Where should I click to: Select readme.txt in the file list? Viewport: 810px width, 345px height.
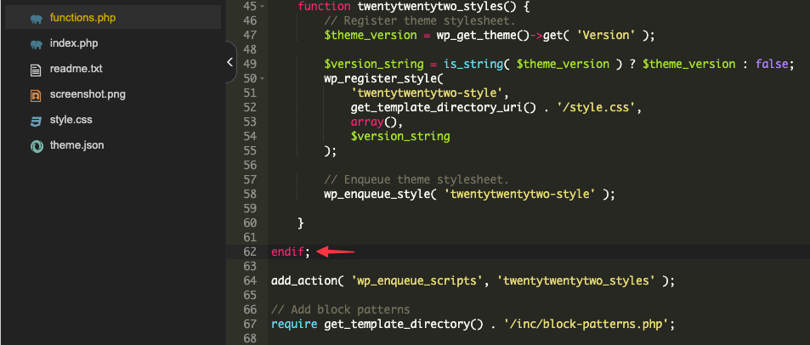[76, 69]
